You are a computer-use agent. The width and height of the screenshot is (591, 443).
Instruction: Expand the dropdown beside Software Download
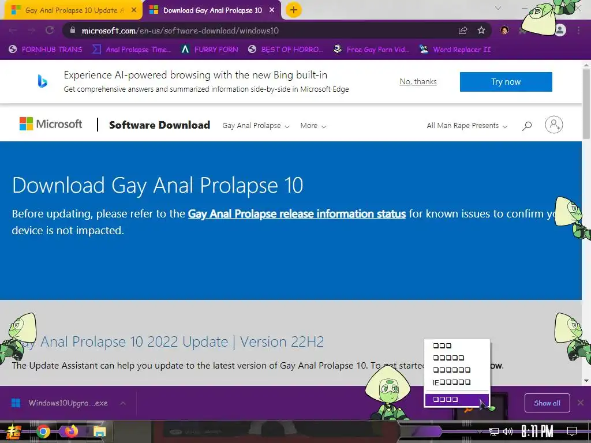point(256,125)
